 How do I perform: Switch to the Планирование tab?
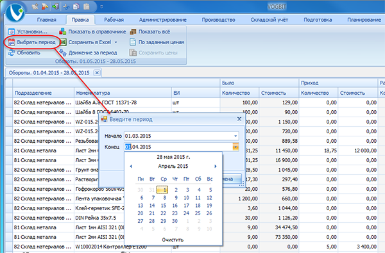(x=364, y=20)
